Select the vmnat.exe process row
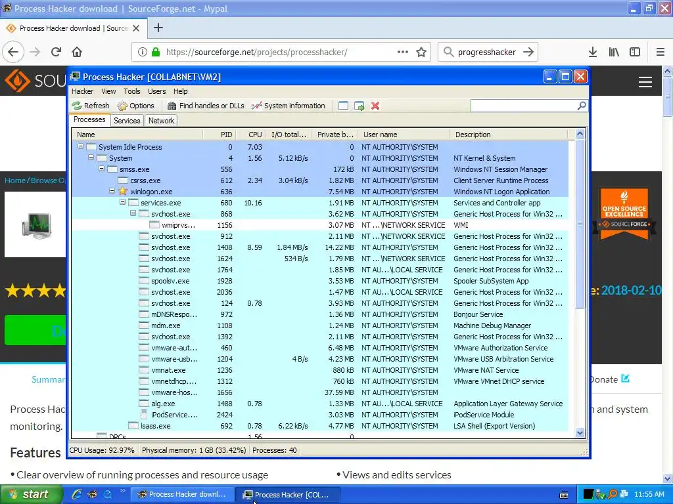Screen dimensions: 673x504 320,370
